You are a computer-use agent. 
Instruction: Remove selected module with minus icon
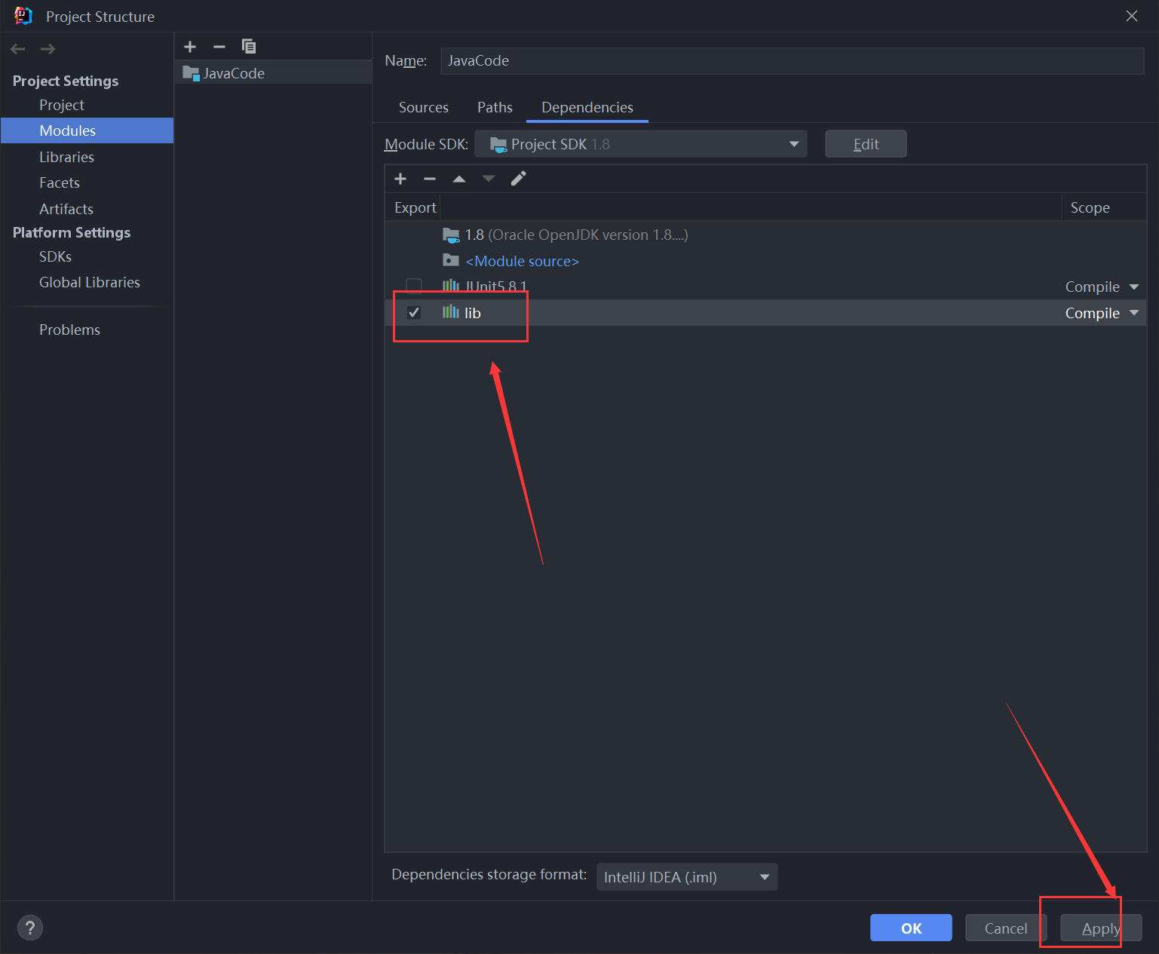[x=219, y=47]
